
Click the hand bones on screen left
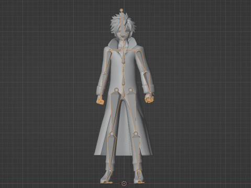(100, 100)
